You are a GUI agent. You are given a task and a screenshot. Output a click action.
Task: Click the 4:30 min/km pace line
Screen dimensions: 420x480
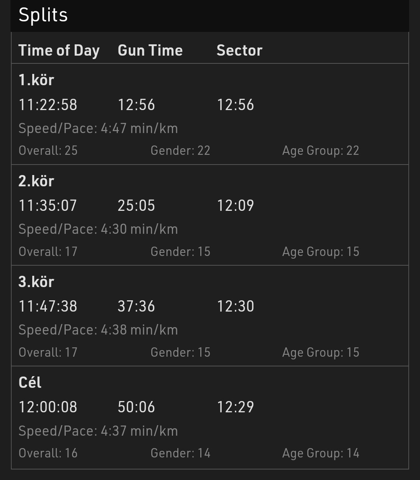coord(98,229)
